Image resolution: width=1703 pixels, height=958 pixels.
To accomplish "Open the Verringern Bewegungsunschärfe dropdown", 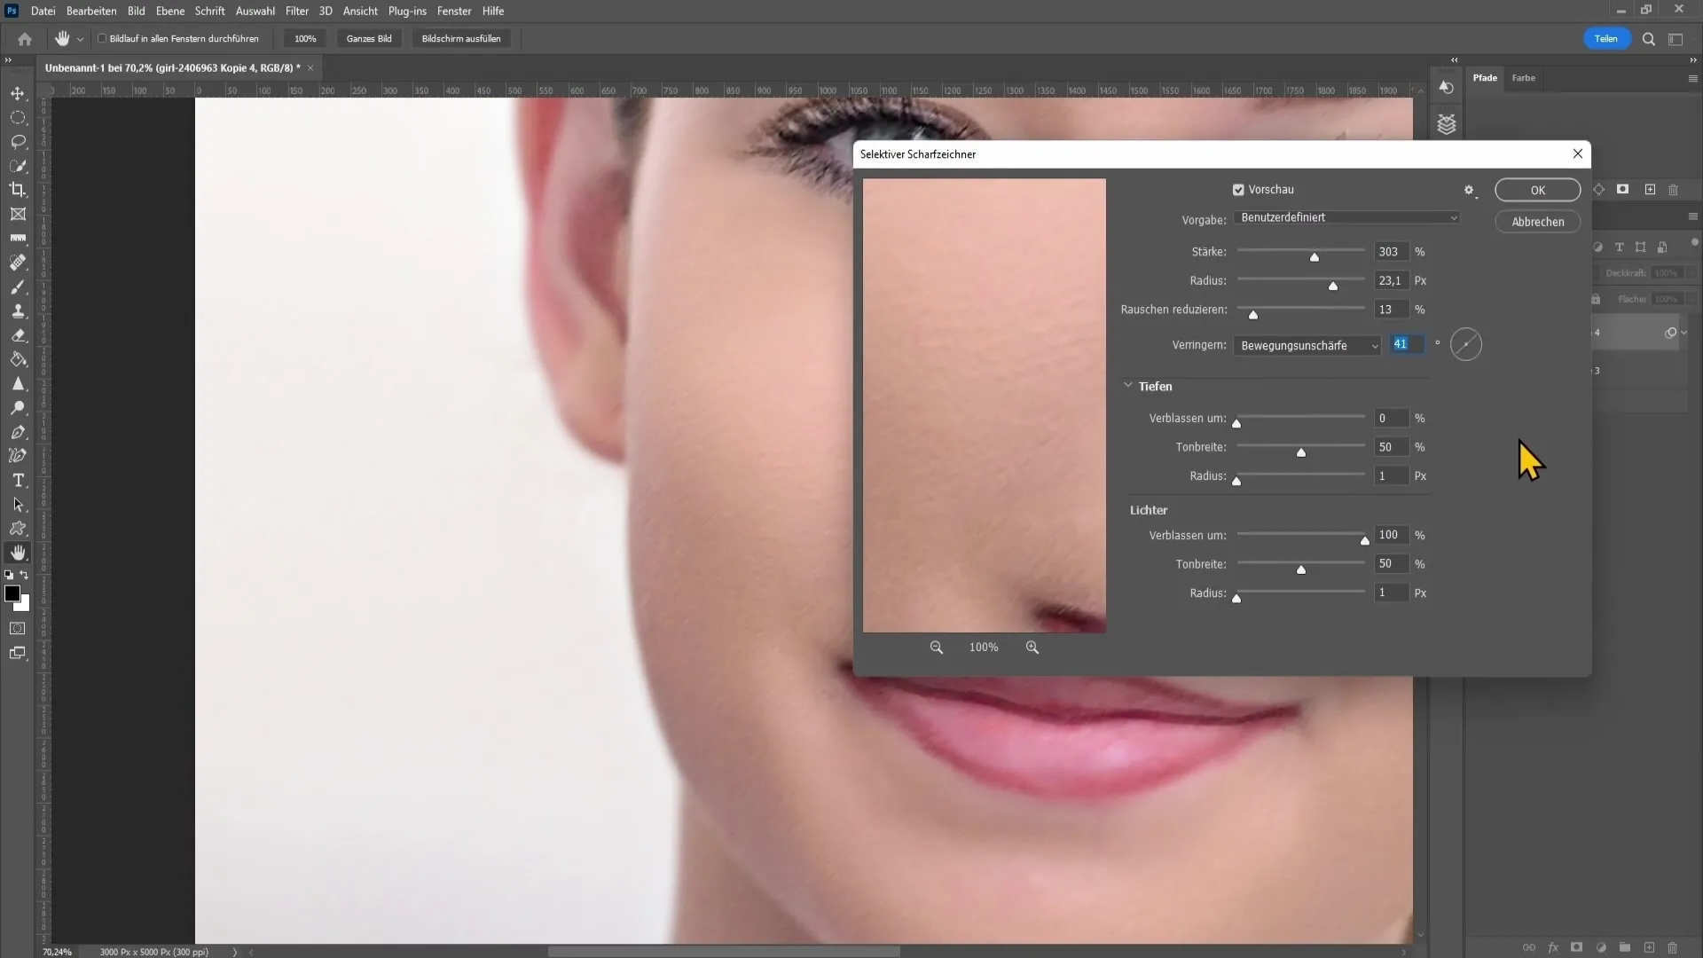I will pyautogui.click(x=1307, y=345).
